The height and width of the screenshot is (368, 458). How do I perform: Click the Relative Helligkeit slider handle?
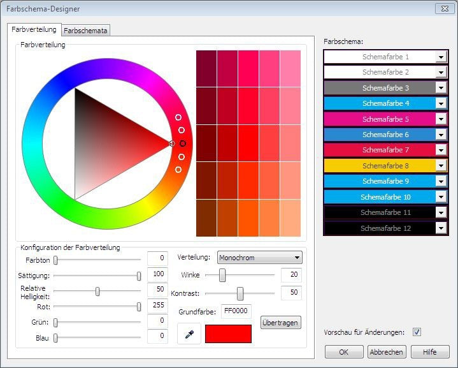[97, 291]
